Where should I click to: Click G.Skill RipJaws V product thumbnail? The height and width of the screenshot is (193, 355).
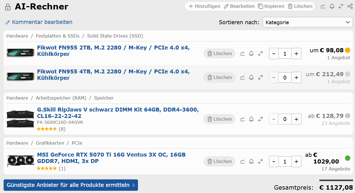coord(21,119)
